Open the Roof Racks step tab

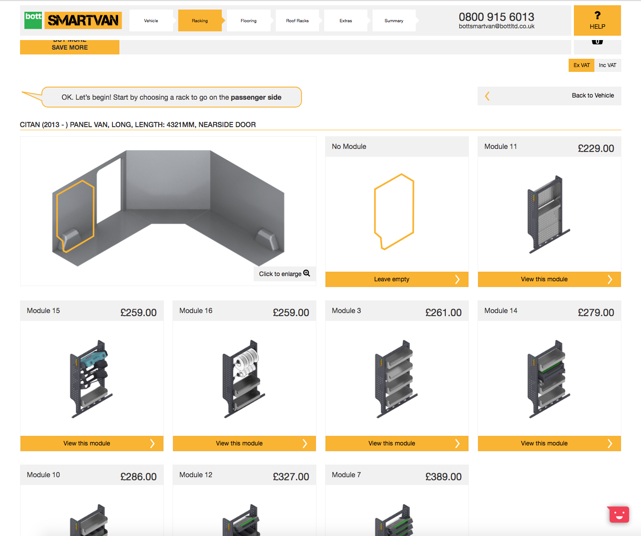pyautogui.click(x=297, y=21)
